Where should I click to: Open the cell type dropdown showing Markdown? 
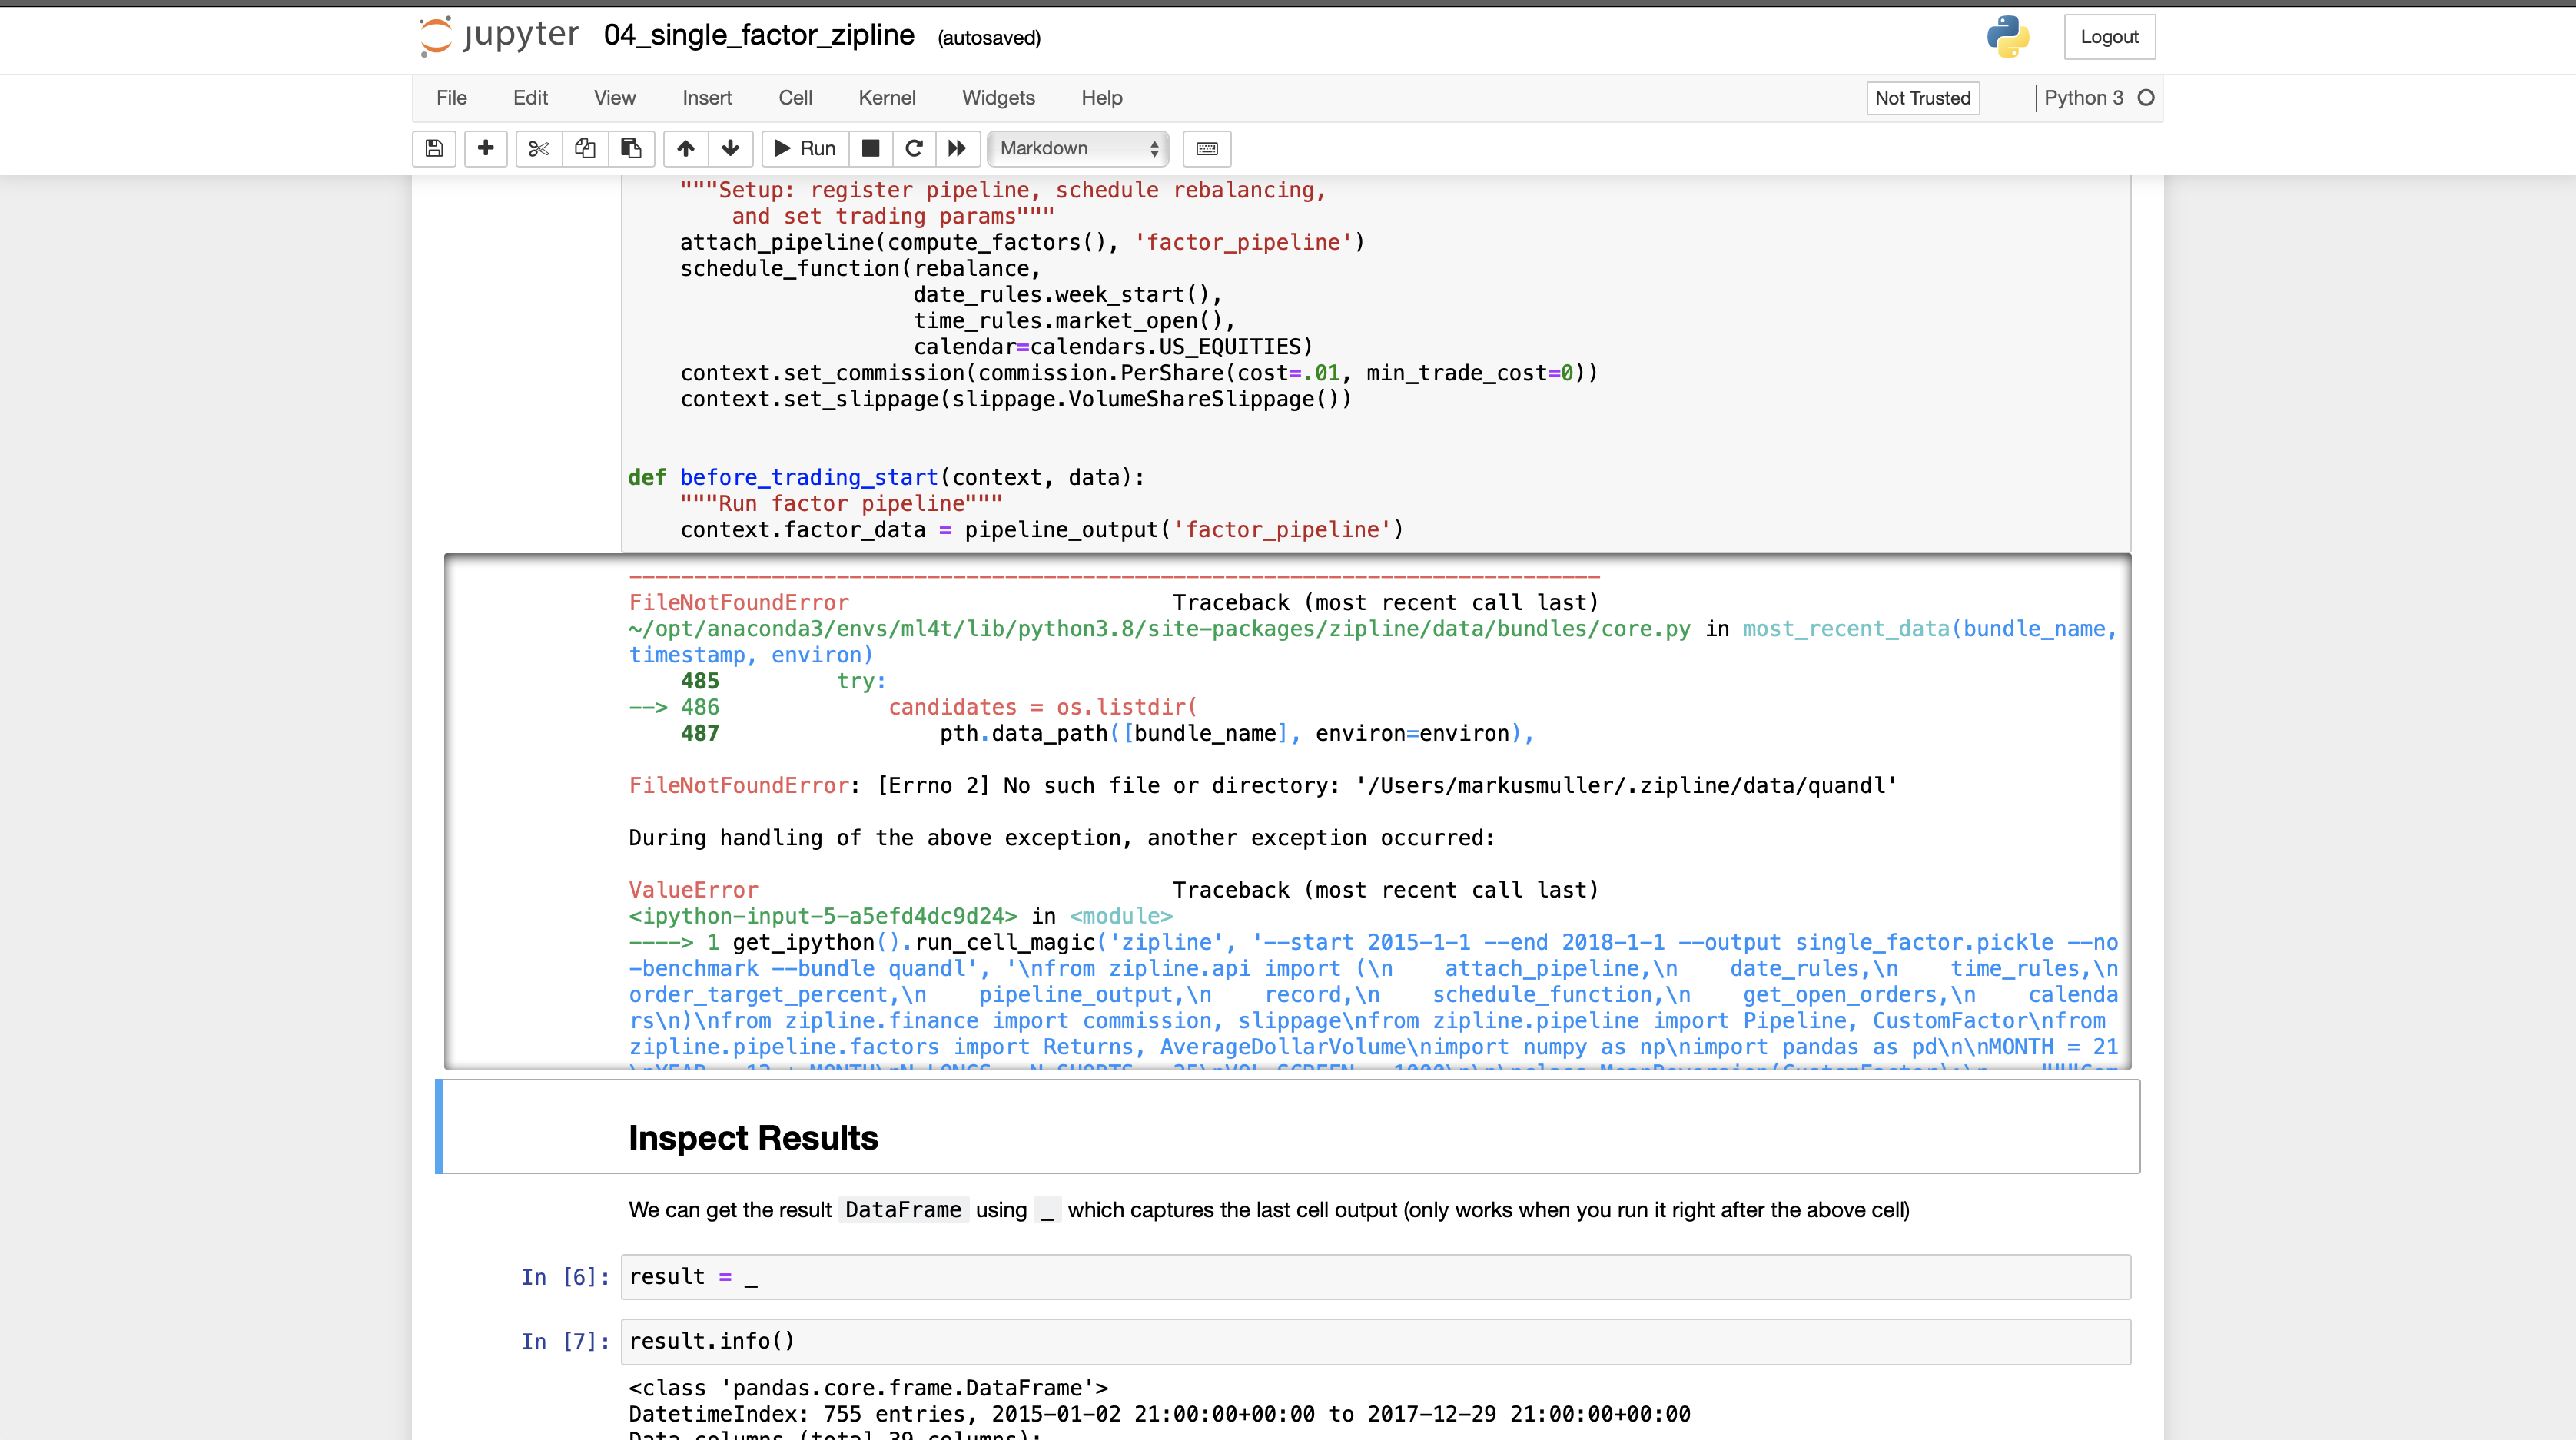click(x=1077, y=148)
